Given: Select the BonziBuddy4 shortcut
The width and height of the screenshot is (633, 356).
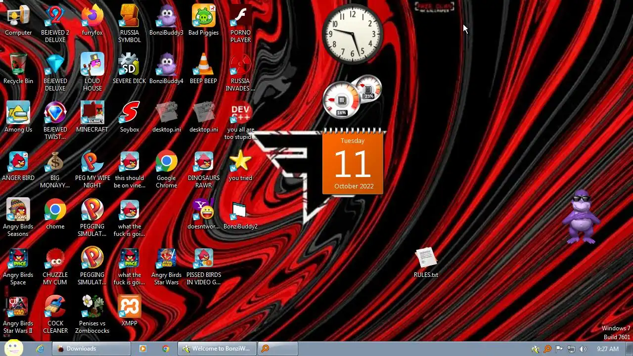Looking at the screenshot, I should click(x=167, y=69).
